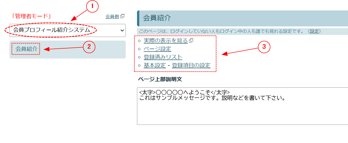Click the numbered circle 3 annotation
The width and height of the screenshot is (348, 143).
coord(264,47)
